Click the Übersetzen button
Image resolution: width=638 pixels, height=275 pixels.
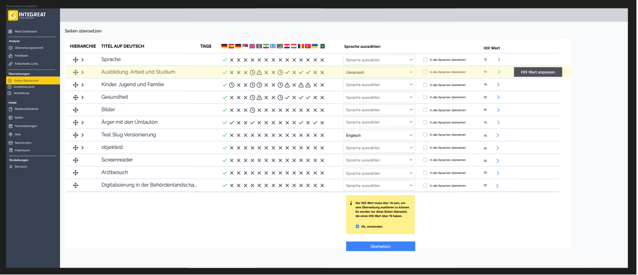380,246
